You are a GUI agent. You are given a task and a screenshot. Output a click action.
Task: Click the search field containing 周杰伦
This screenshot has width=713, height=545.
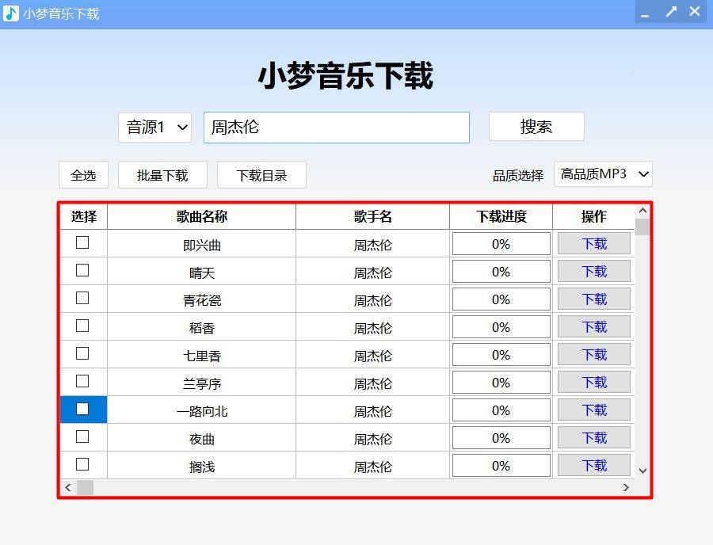(x=336, y=128)
